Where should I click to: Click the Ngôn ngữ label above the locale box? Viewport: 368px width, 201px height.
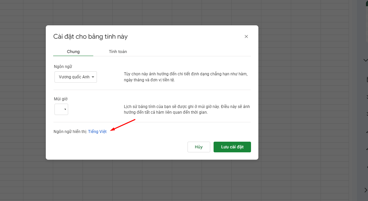coord(63,67)
